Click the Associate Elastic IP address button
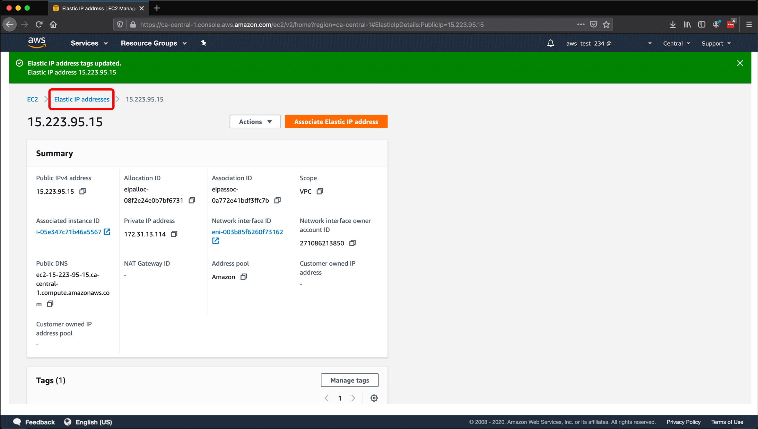 336,121
